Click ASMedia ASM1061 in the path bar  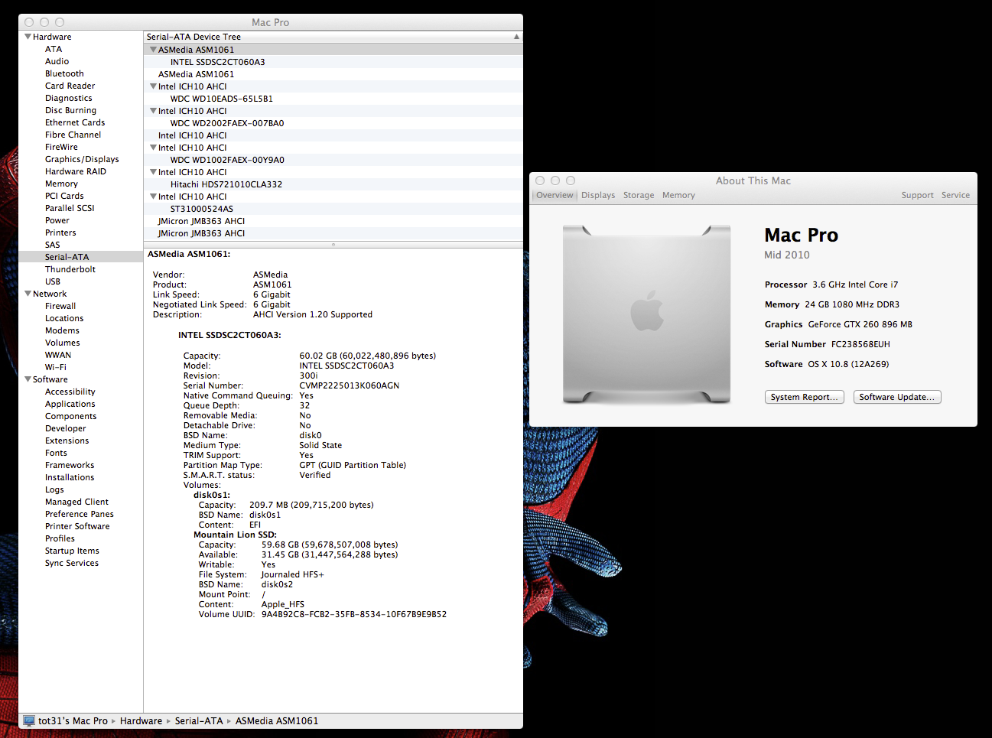tap(277, 720)
